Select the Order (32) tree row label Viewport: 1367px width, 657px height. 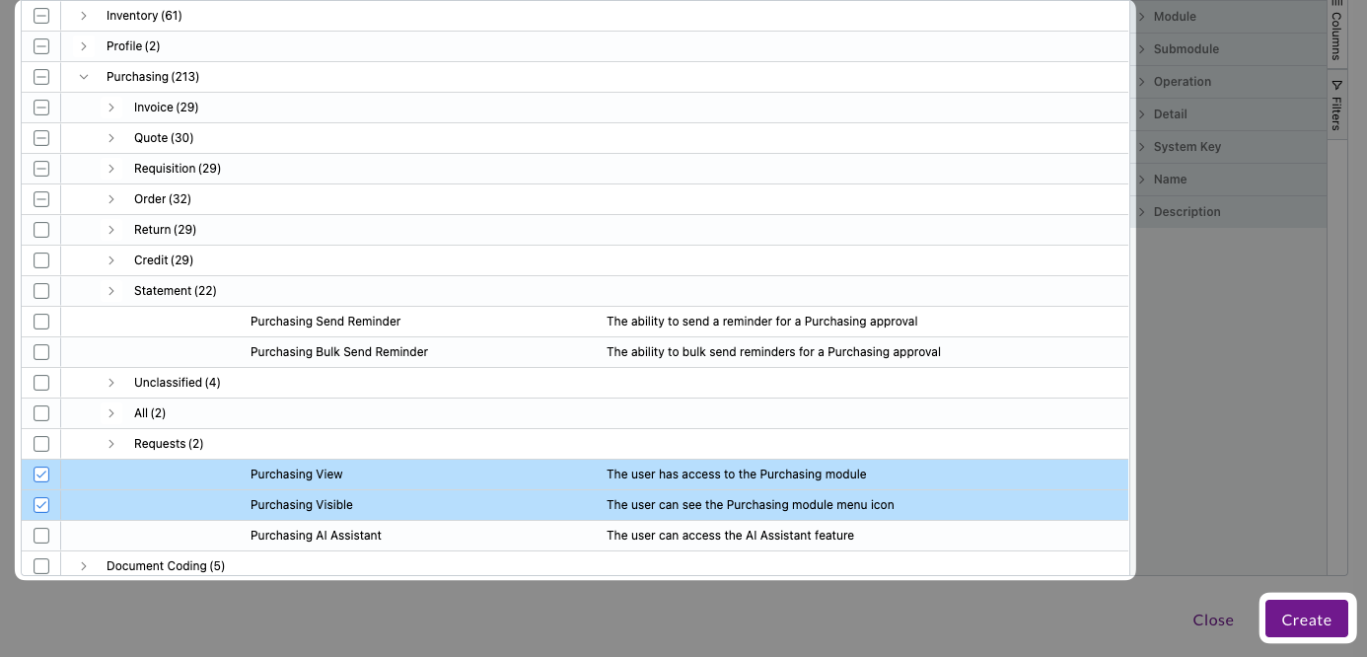pos(163,199)
